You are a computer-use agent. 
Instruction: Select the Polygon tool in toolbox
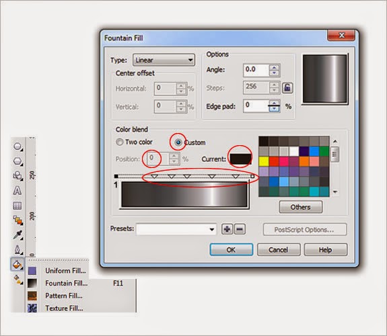coord(17,161)
